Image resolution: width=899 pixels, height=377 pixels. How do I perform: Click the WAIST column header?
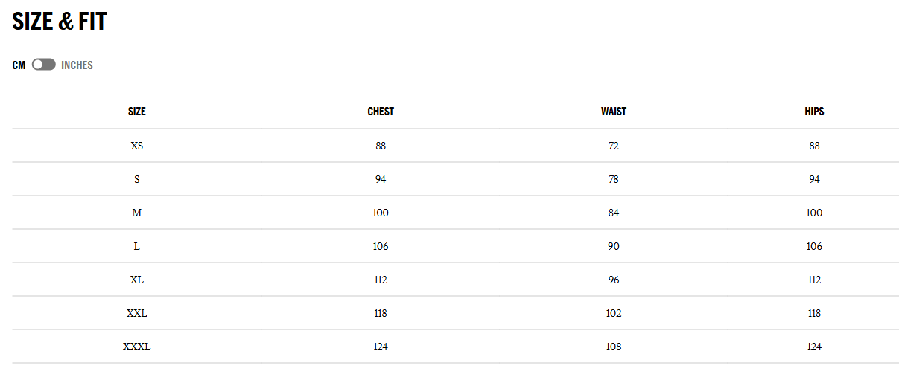click(614, 112)
